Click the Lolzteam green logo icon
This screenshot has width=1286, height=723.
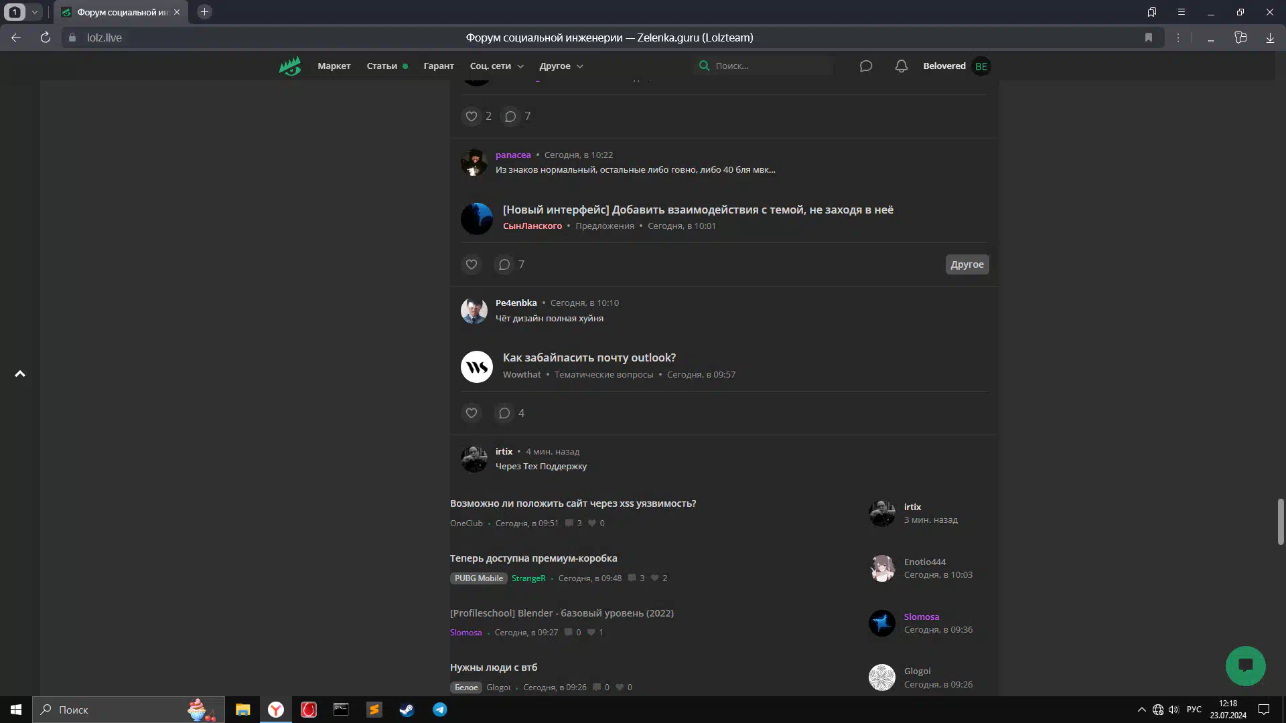pos(290,66)
